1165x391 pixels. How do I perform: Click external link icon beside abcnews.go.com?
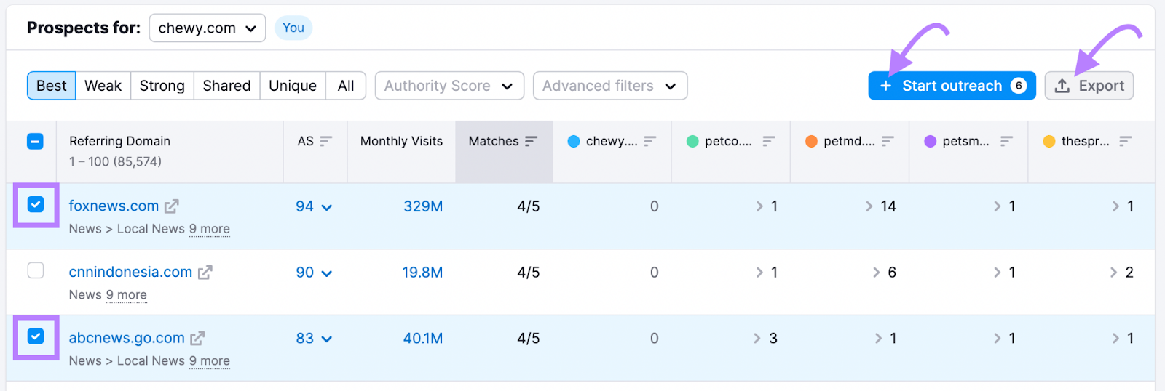coord(197,339)
